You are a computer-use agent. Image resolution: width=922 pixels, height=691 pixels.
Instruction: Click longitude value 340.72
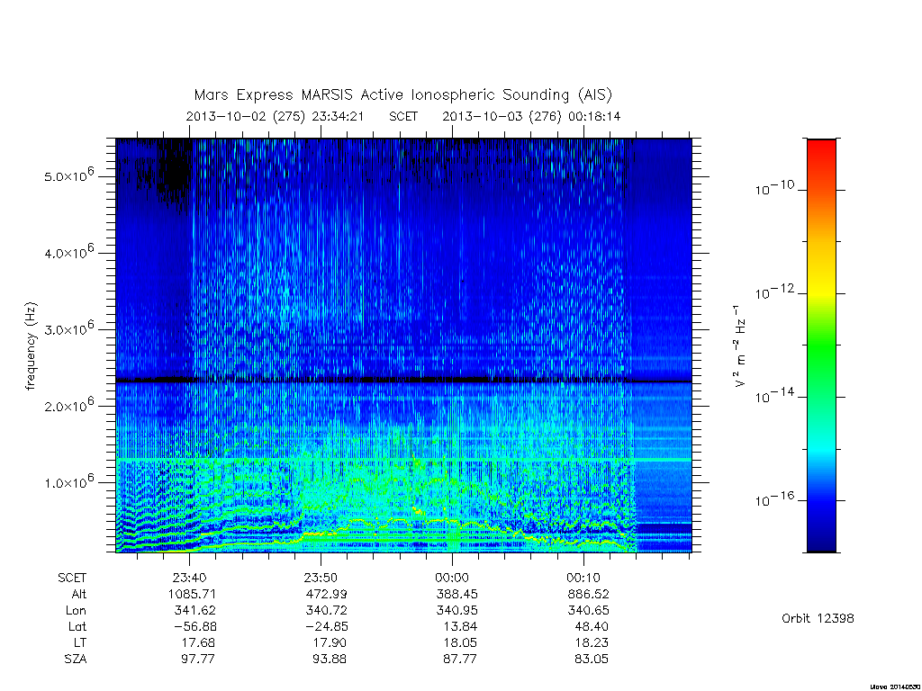[326, 611]
